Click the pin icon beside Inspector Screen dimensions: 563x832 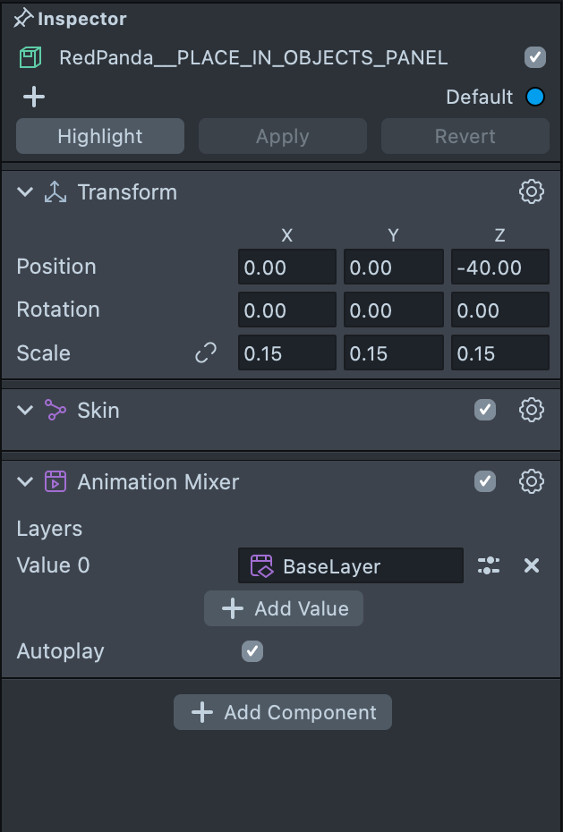[x=23, y=19]
